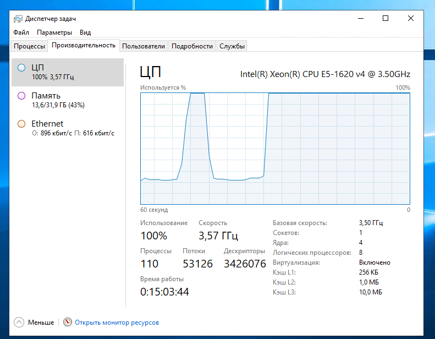Click the CPU usage graph area
The width and height of the screenshot is (435, 339).
point(275,149)
